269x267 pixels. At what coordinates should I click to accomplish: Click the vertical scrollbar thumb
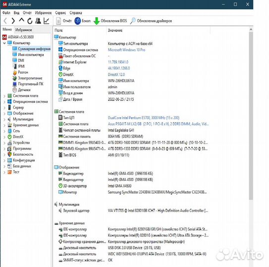(251, 116)
